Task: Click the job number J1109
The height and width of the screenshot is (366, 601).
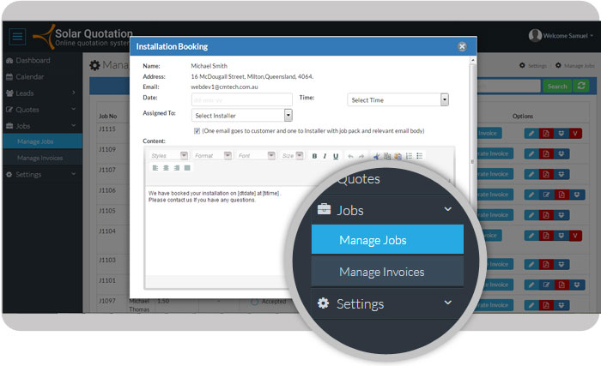Action: click(x=107, y=149)
